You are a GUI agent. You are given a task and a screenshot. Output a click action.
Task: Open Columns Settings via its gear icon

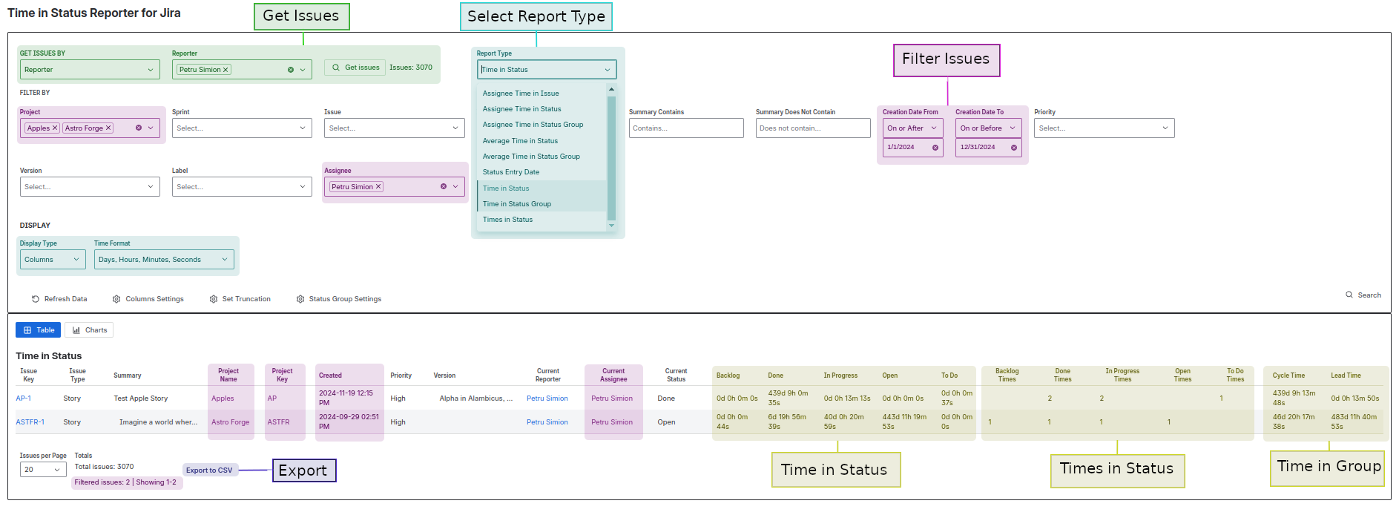[x=116, y=299]
